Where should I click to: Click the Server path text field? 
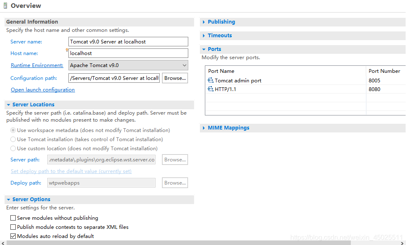[x=102, y=159]
